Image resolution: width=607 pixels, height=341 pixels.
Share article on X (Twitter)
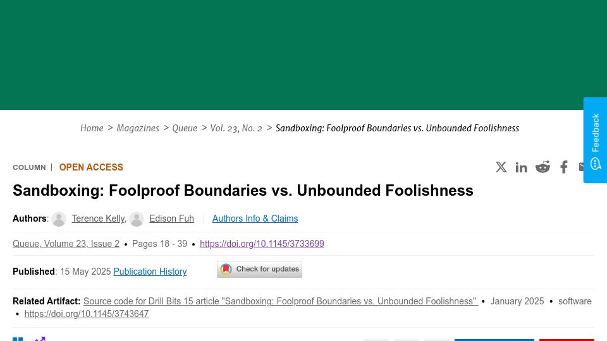(x=501, y=167)
